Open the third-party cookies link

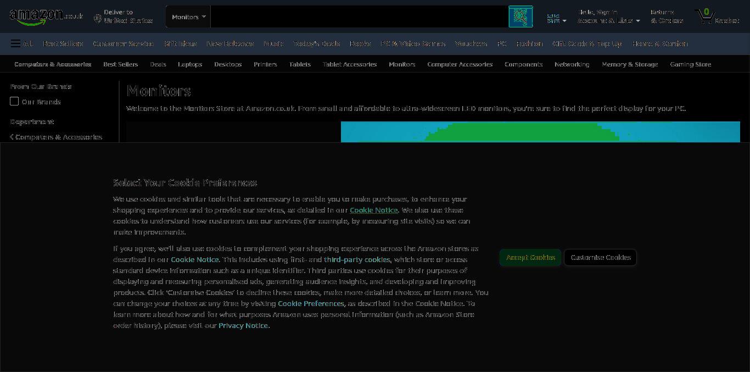pyautogui.click(x=357, y=259)
